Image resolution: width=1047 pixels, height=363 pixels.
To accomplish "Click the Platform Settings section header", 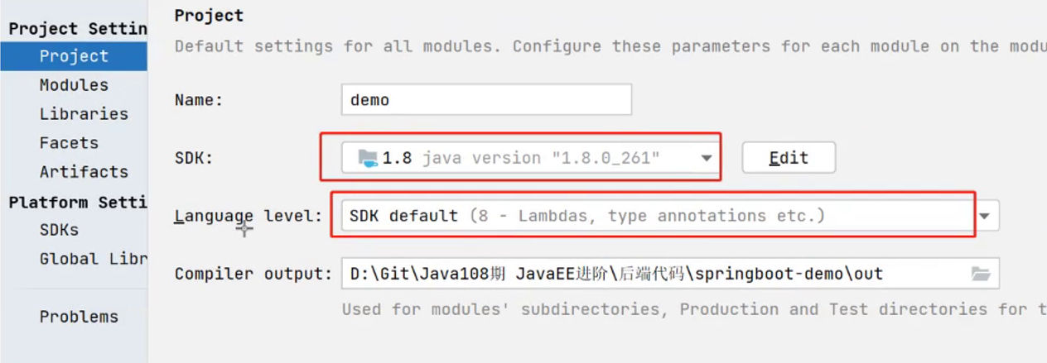I will coord(78,202).
